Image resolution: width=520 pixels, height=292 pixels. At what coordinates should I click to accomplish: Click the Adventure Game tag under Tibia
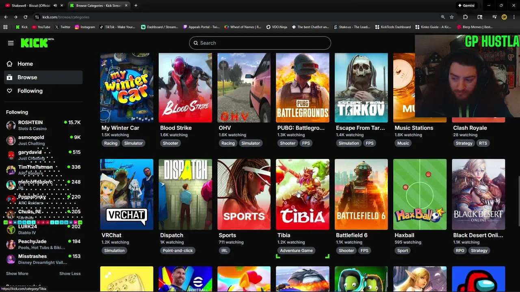pyautogui.click(x=296, y=251)
